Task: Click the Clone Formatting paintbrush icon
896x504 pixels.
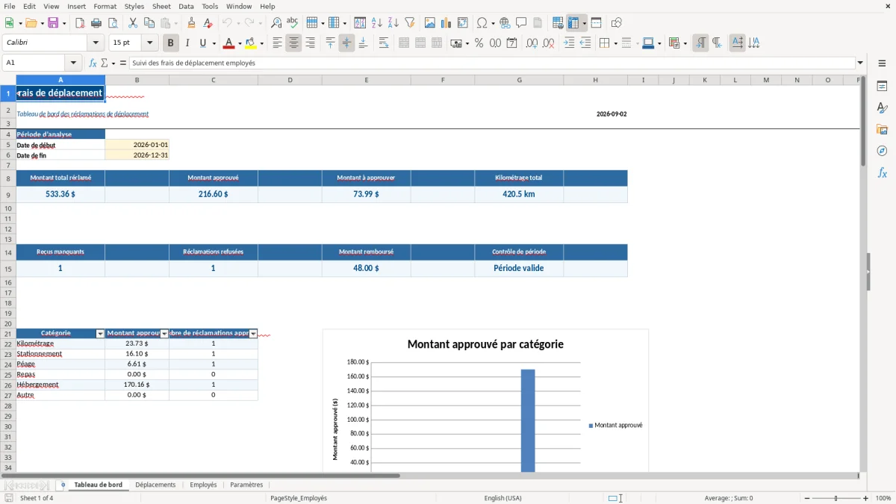Action: tap(192, 23)
